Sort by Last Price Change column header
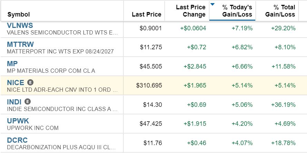Image resolution: width=307 pixels, height=153 pixels. 190,11
